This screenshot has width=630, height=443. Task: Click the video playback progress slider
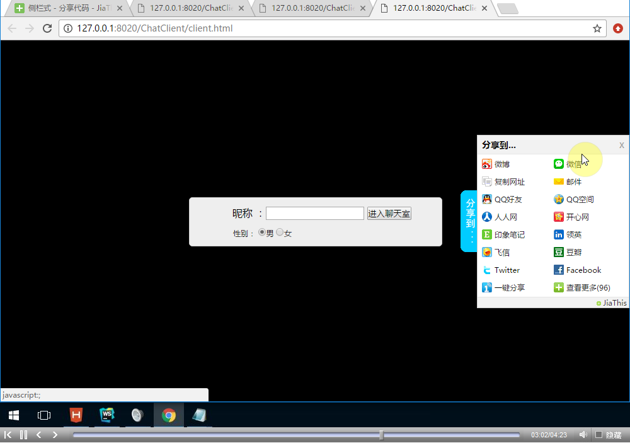point(296,435)
